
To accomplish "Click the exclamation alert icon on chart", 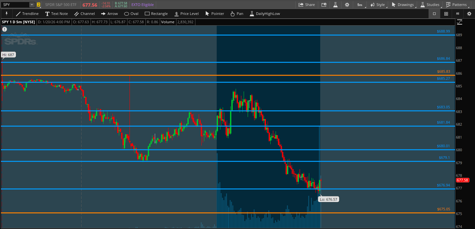I will click(x=4, y=29).
